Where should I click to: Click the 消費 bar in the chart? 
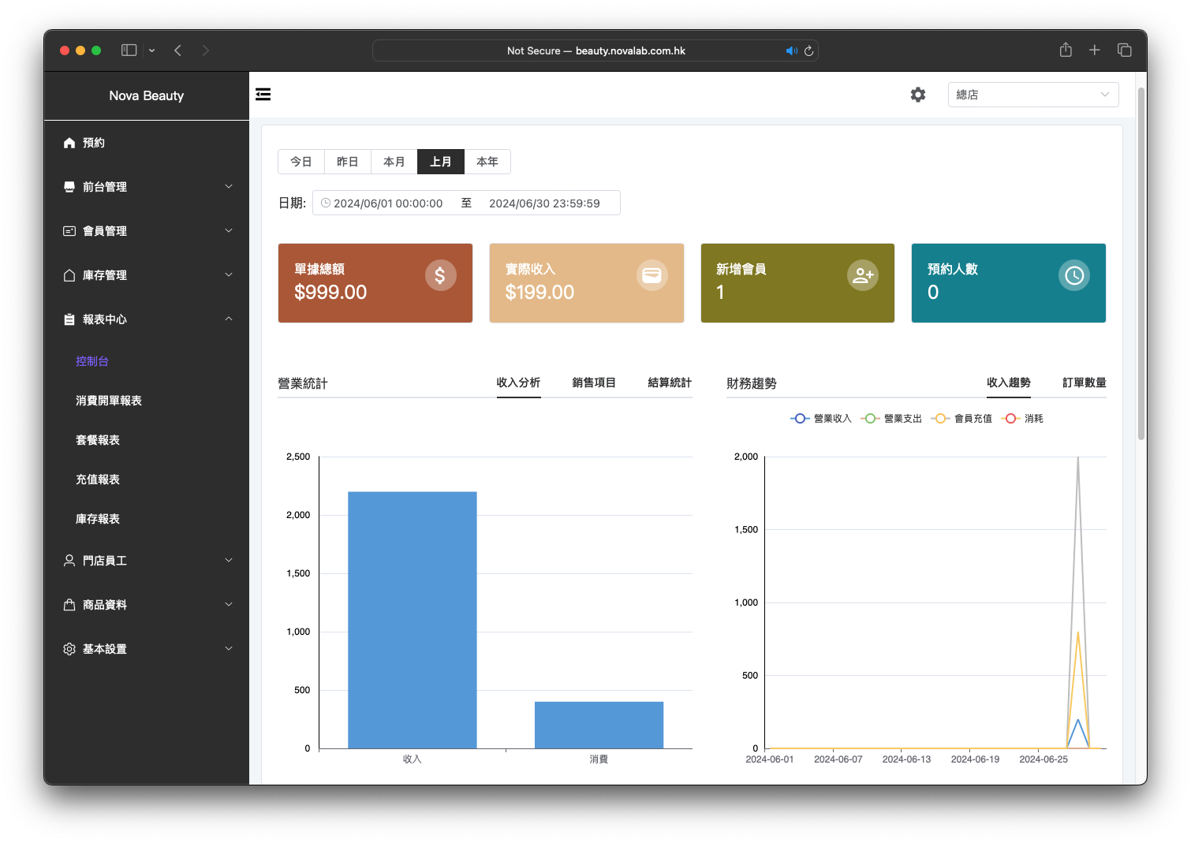pos(599,725)
